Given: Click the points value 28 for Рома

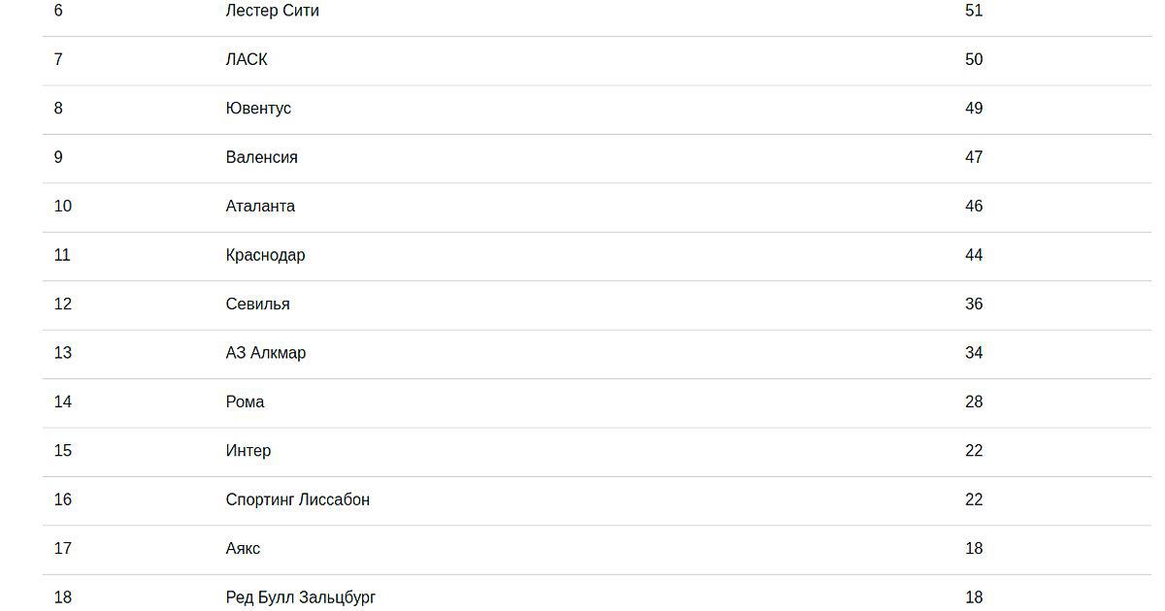Looking at the screenshot, I should (974, 402).
